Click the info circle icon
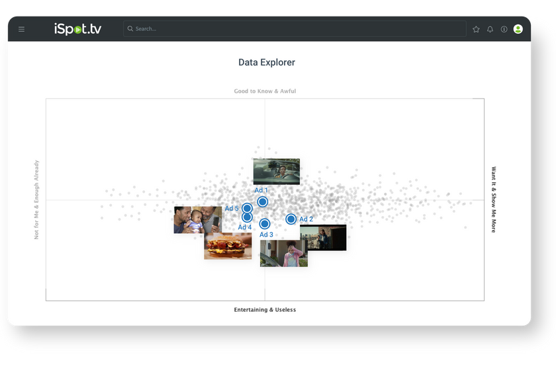The height and width of the screenshot is (366, 556). coord(504,29)
